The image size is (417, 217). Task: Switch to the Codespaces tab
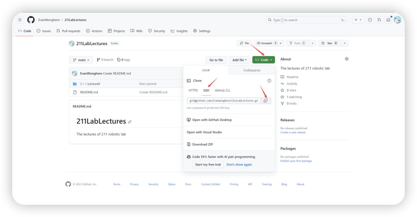coord(252,70)
